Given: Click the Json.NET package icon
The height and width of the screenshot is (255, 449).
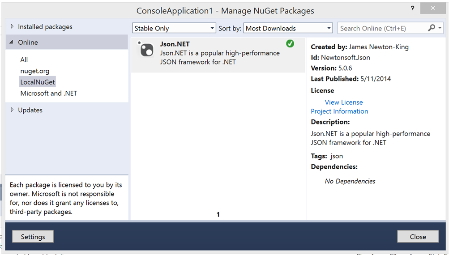Looking at the screenshot, I should coord(146,49).
